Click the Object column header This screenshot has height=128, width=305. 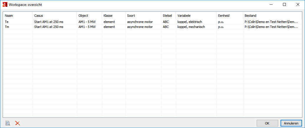(89, 16)
